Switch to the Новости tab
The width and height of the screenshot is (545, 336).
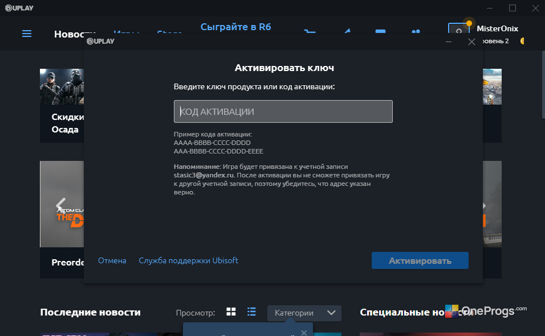click(x=74, y=34)
